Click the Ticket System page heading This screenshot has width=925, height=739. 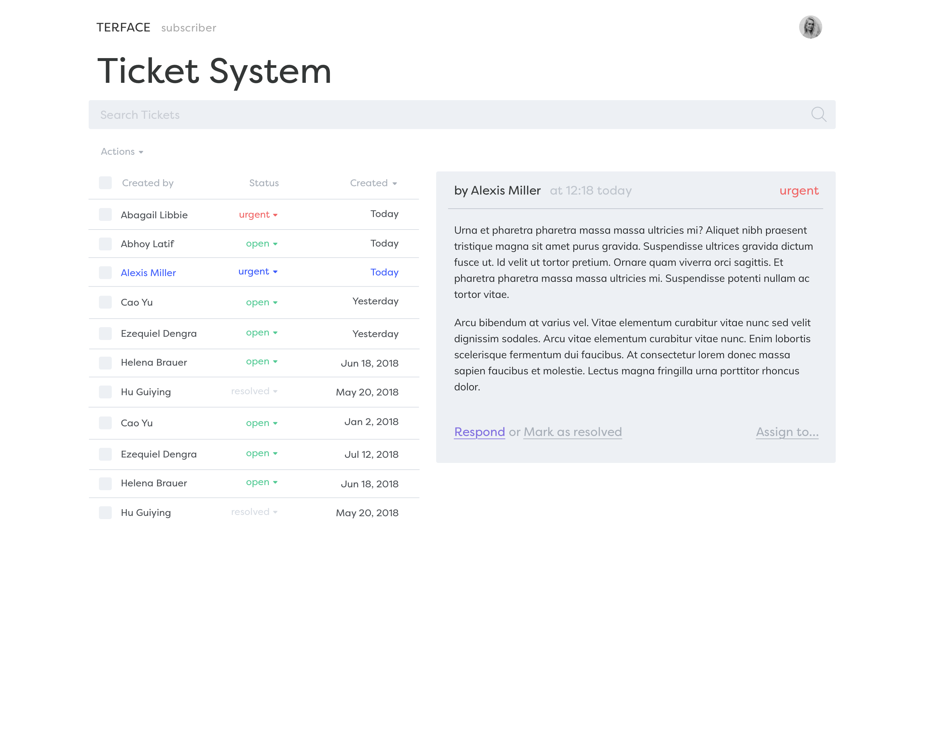[214, 71]
